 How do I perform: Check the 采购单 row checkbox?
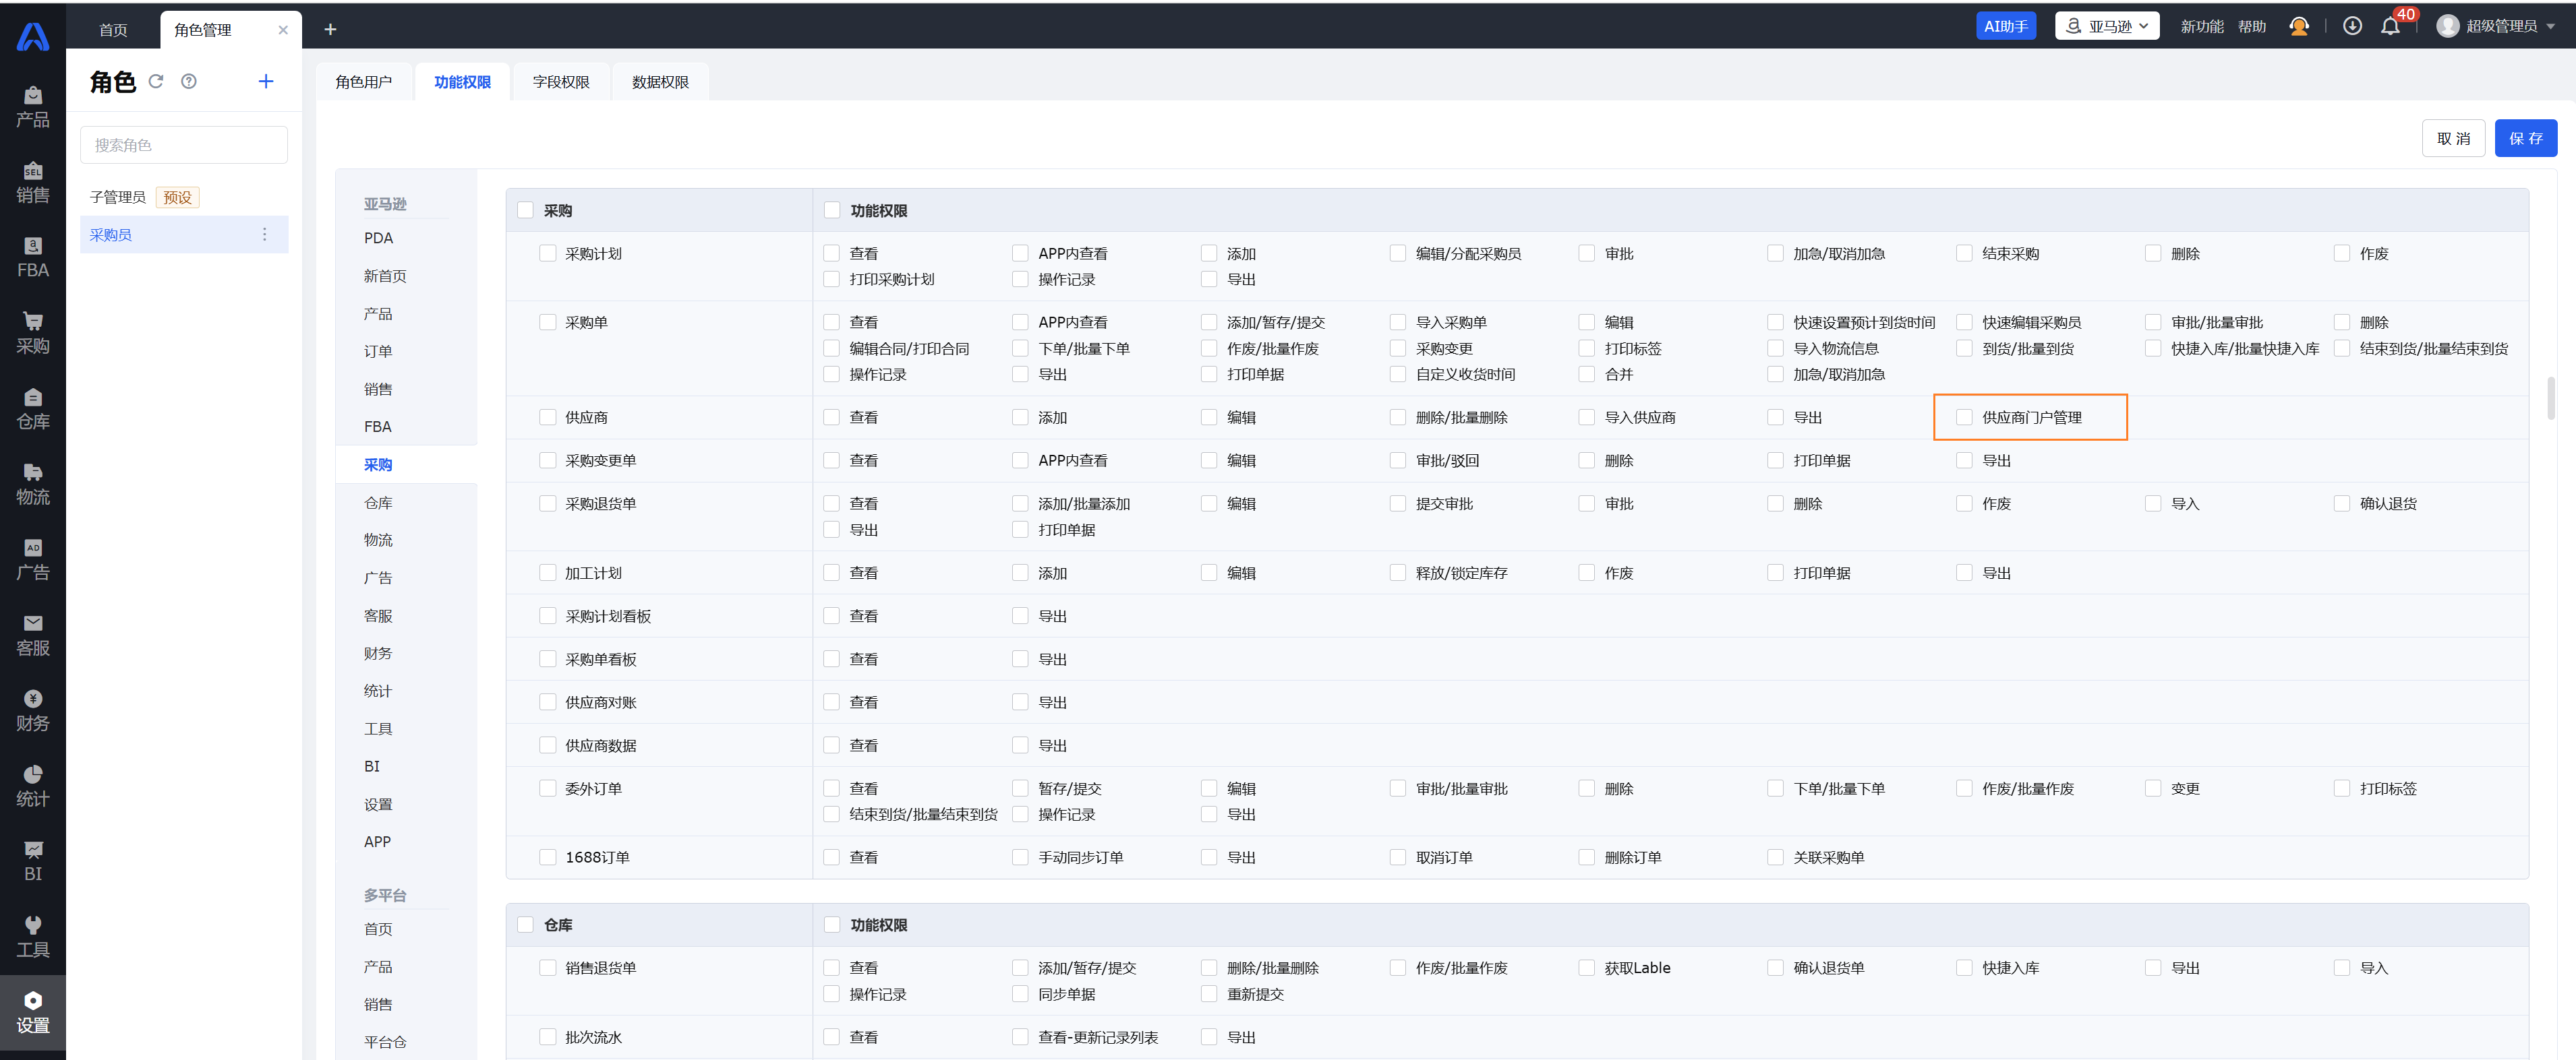coord(548,321)
